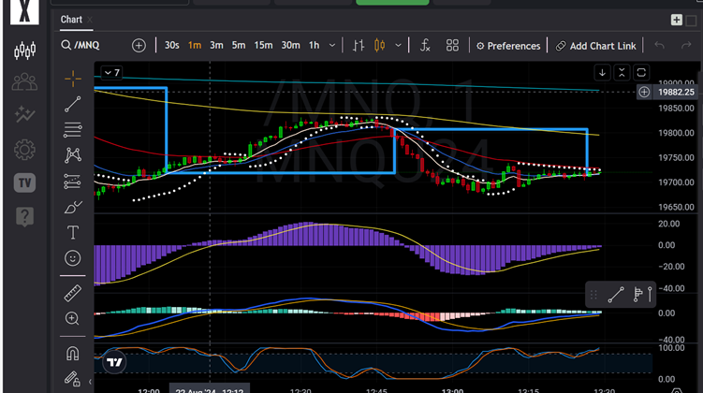Image resolution: width=703 pixels, height=393 pixels.
Task: Select the trend line drawing tool
Action: pos(73,104)
